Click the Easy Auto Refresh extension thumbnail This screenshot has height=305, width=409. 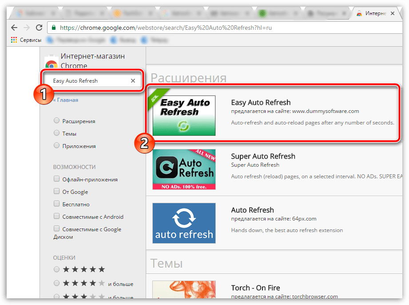[x=184, y=115]
